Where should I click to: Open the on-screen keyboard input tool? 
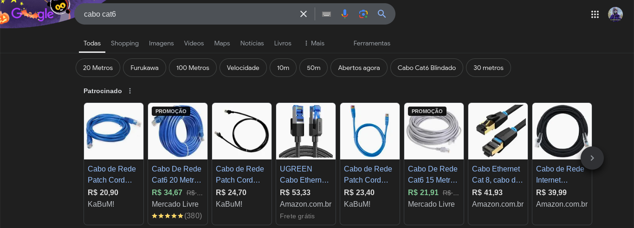pyautogui.click(x=326, y=14)
